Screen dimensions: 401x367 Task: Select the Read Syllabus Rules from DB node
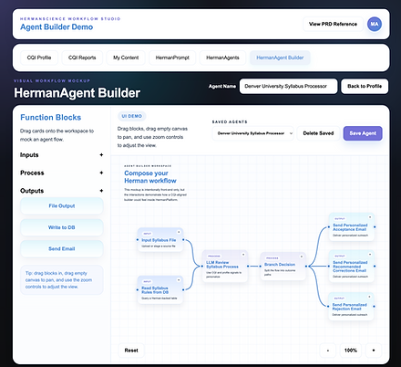(x=160, y=289)
